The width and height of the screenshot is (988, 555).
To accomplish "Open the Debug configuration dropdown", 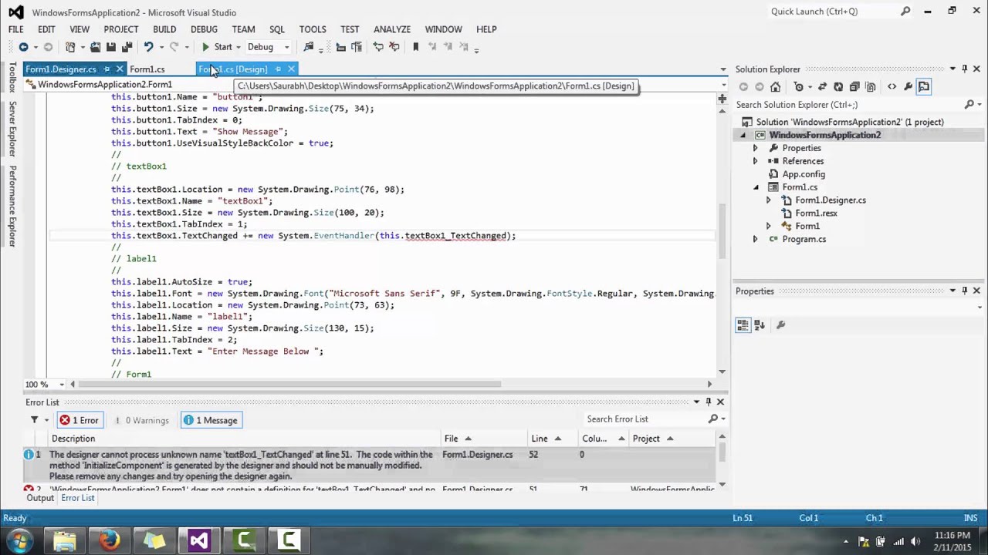I will pyautogui.click(x=268, y=47).
